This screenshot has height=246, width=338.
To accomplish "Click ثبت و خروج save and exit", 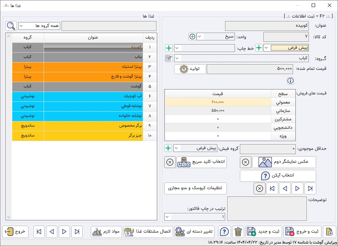I will click(x=302, y=232).
